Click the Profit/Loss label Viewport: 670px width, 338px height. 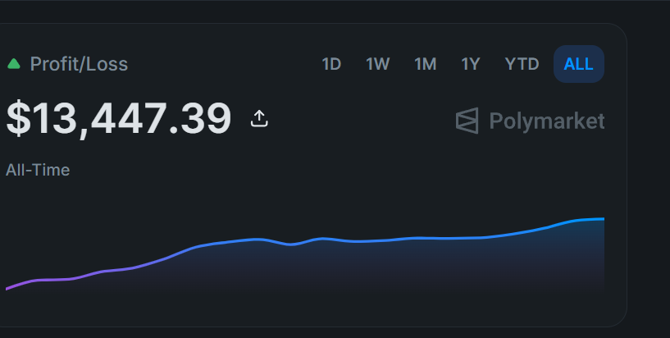pyautogui.click(x=79, y=64)
